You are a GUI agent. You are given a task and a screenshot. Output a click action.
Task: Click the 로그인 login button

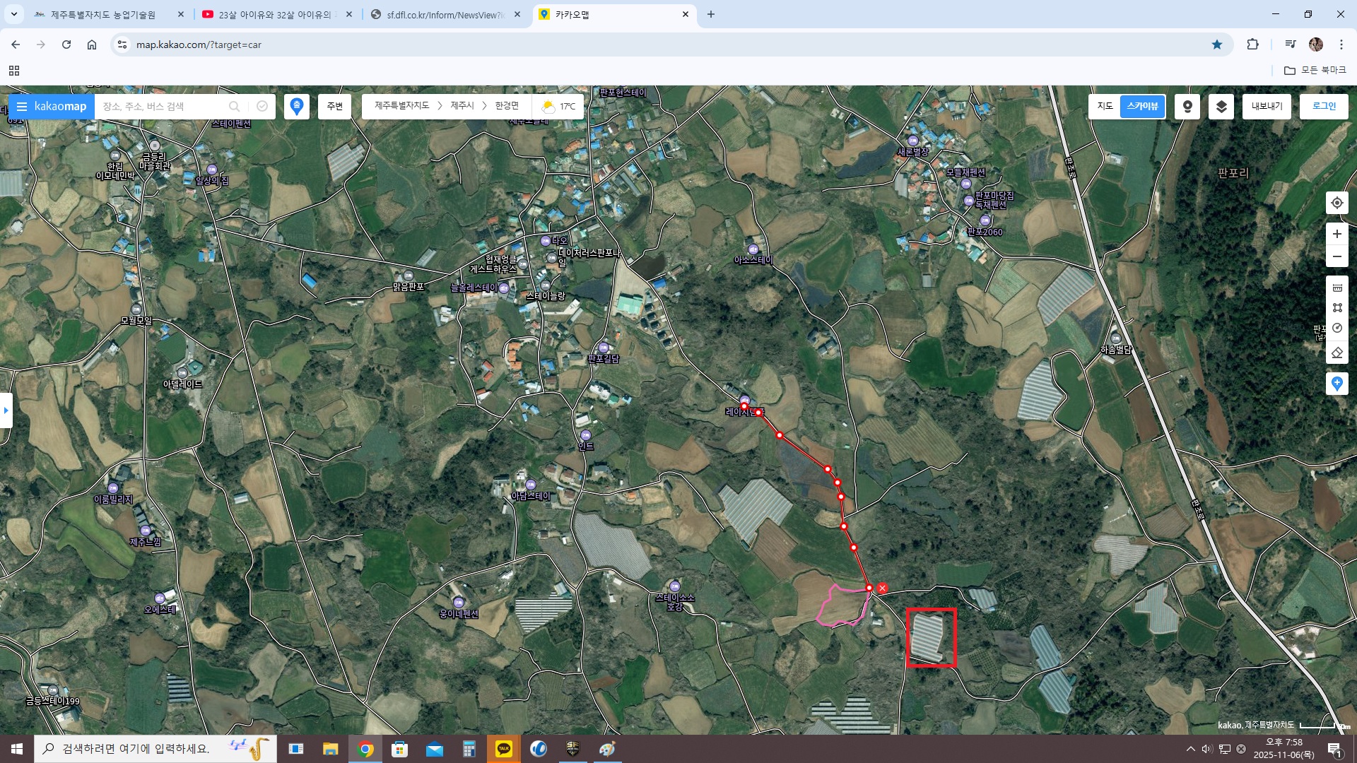click(1324, 106)
